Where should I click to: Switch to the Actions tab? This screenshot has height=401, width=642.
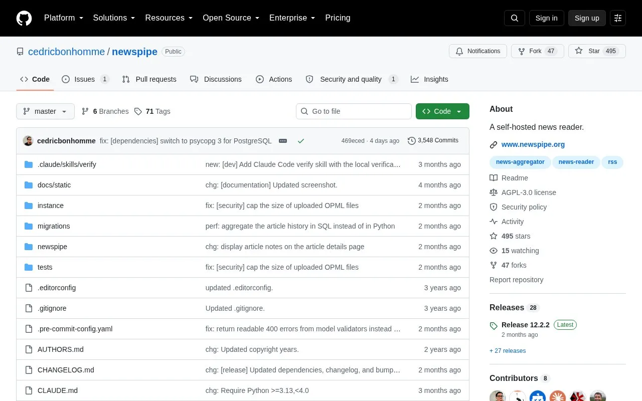pos(274,79)
